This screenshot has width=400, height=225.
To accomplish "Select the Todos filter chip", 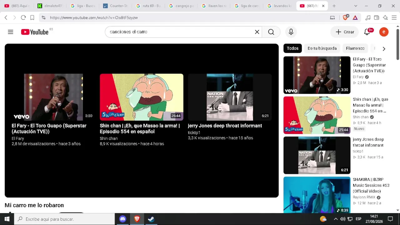I will click(292, 48).
